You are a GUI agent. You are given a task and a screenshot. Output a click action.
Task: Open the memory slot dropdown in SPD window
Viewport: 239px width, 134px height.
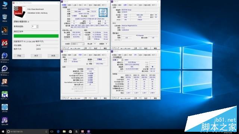118,60
